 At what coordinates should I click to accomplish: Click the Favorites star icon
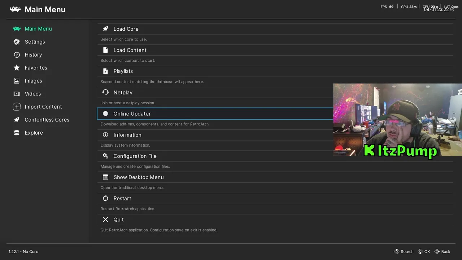point(17,68)
